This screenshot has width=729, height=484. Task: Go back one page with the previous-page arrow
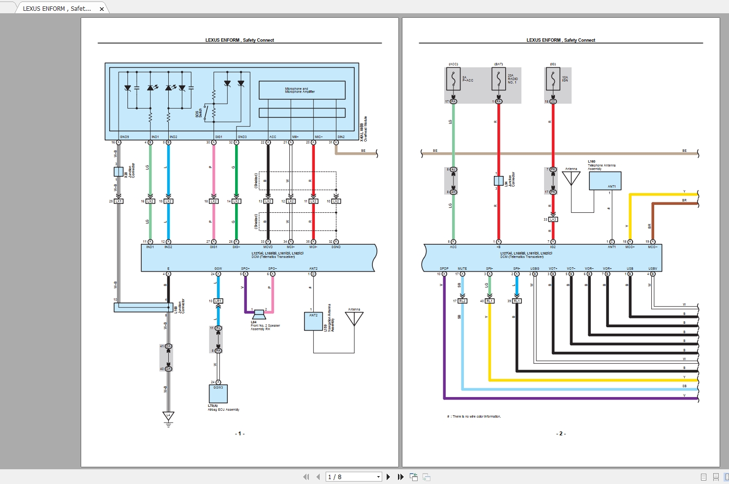click(318, 477)
